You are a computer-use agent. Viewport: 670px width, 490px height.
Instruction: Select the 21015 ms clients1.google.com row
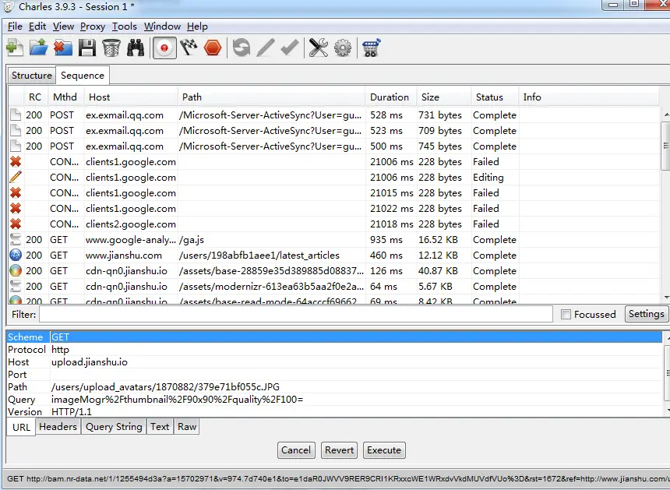click(334, 193)
